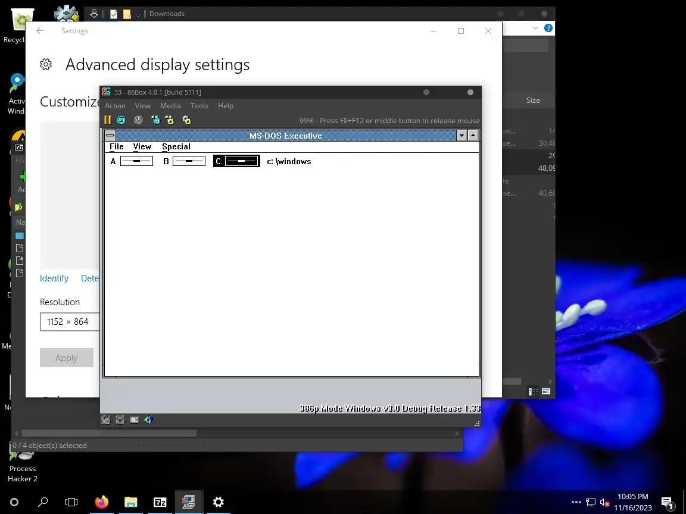
Task: Open the View menu in 86Box
Action: pos(143,106)
